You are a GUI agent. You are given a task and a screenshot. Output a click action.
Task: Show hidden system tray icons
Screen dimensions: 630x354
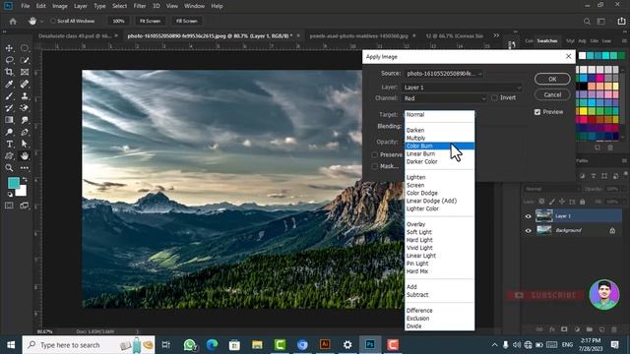point(494,345)
